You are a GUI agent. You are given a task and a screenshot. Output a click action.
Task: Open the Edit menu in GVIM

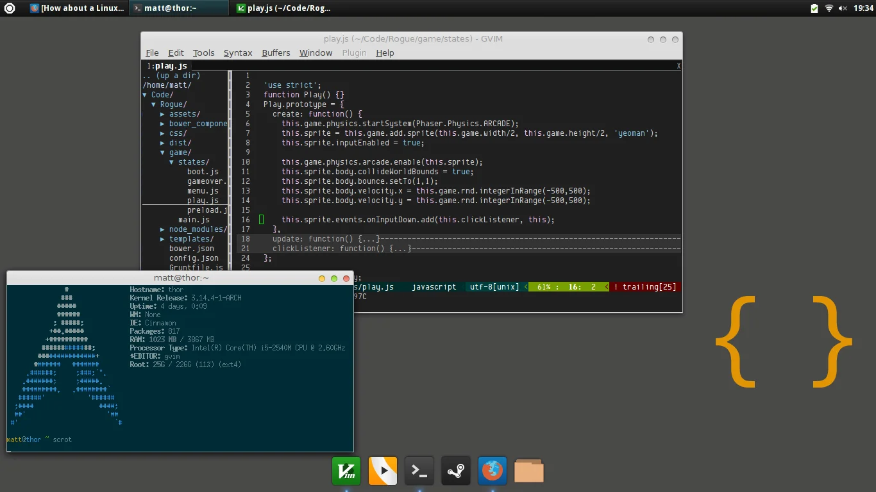(176, 53)
